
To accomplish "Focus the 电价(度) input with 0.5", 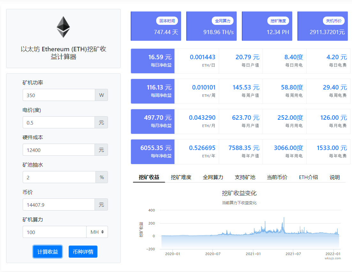I will pos(58,122).
